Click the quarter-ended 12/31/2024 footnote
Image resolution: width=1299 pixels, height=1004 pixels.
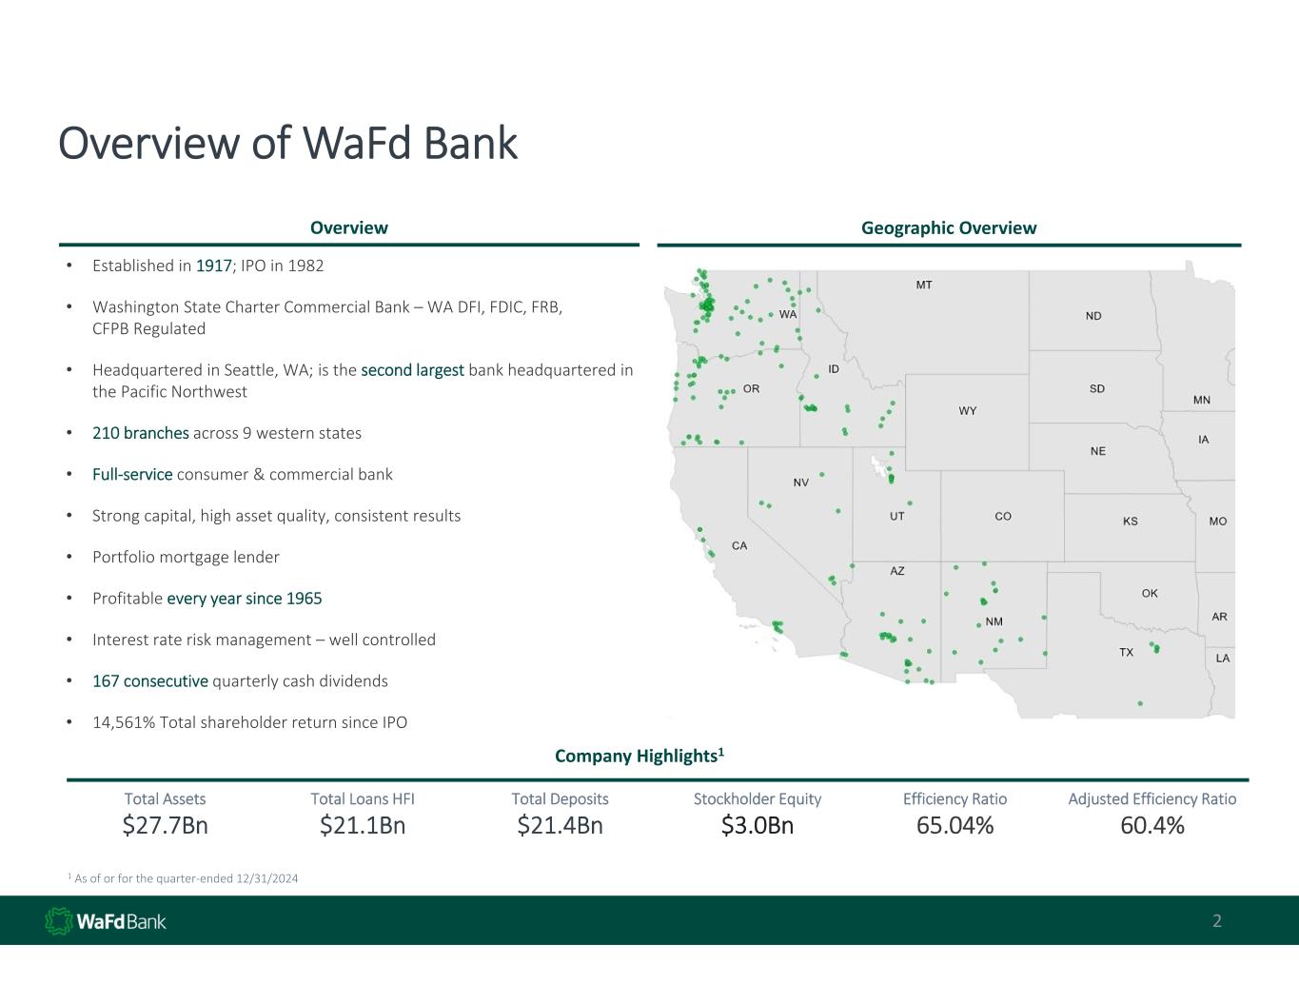(187, 878)
